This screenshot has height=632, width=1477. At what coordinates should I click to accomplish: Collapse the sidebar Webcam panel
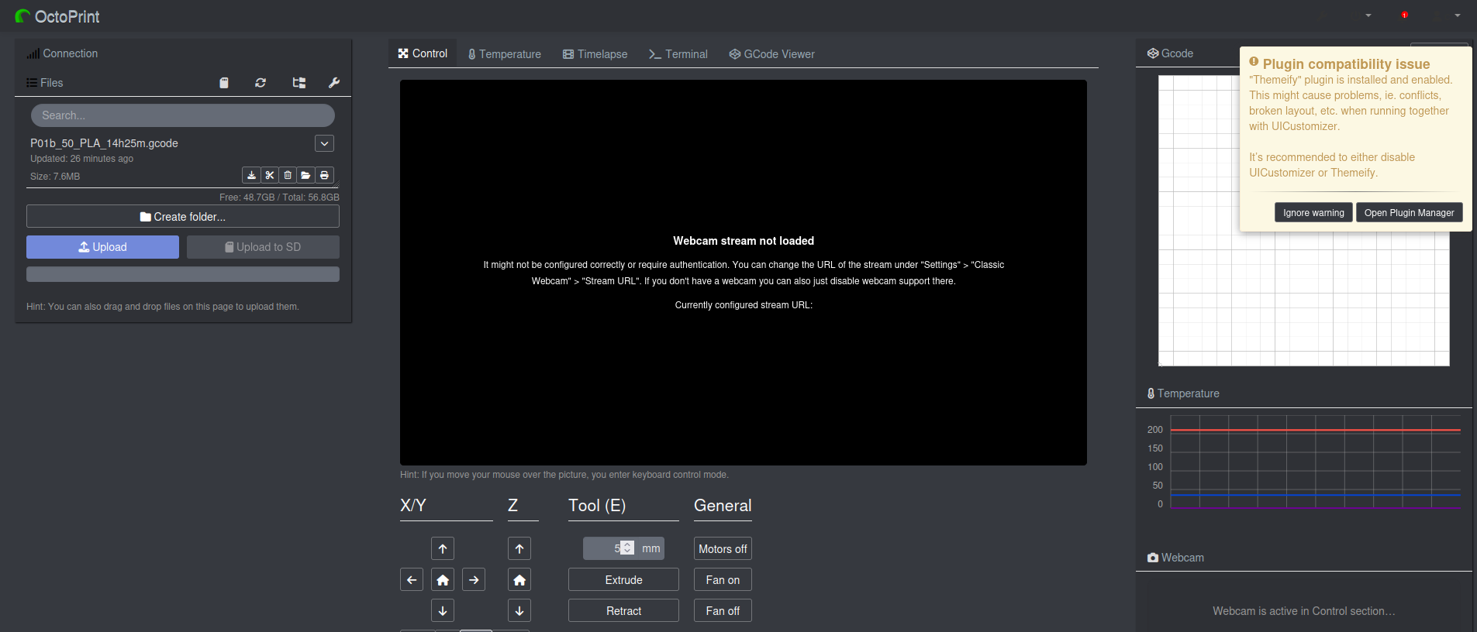pyautogui.click(x=1175, y=558)
